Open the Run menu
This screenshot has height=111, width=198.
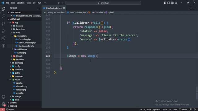pos(39,3)
